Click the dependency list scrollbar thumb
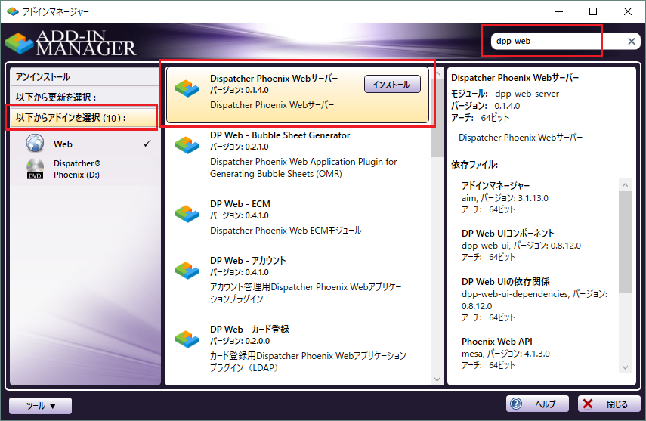646x421 pixels. [625, 241]
